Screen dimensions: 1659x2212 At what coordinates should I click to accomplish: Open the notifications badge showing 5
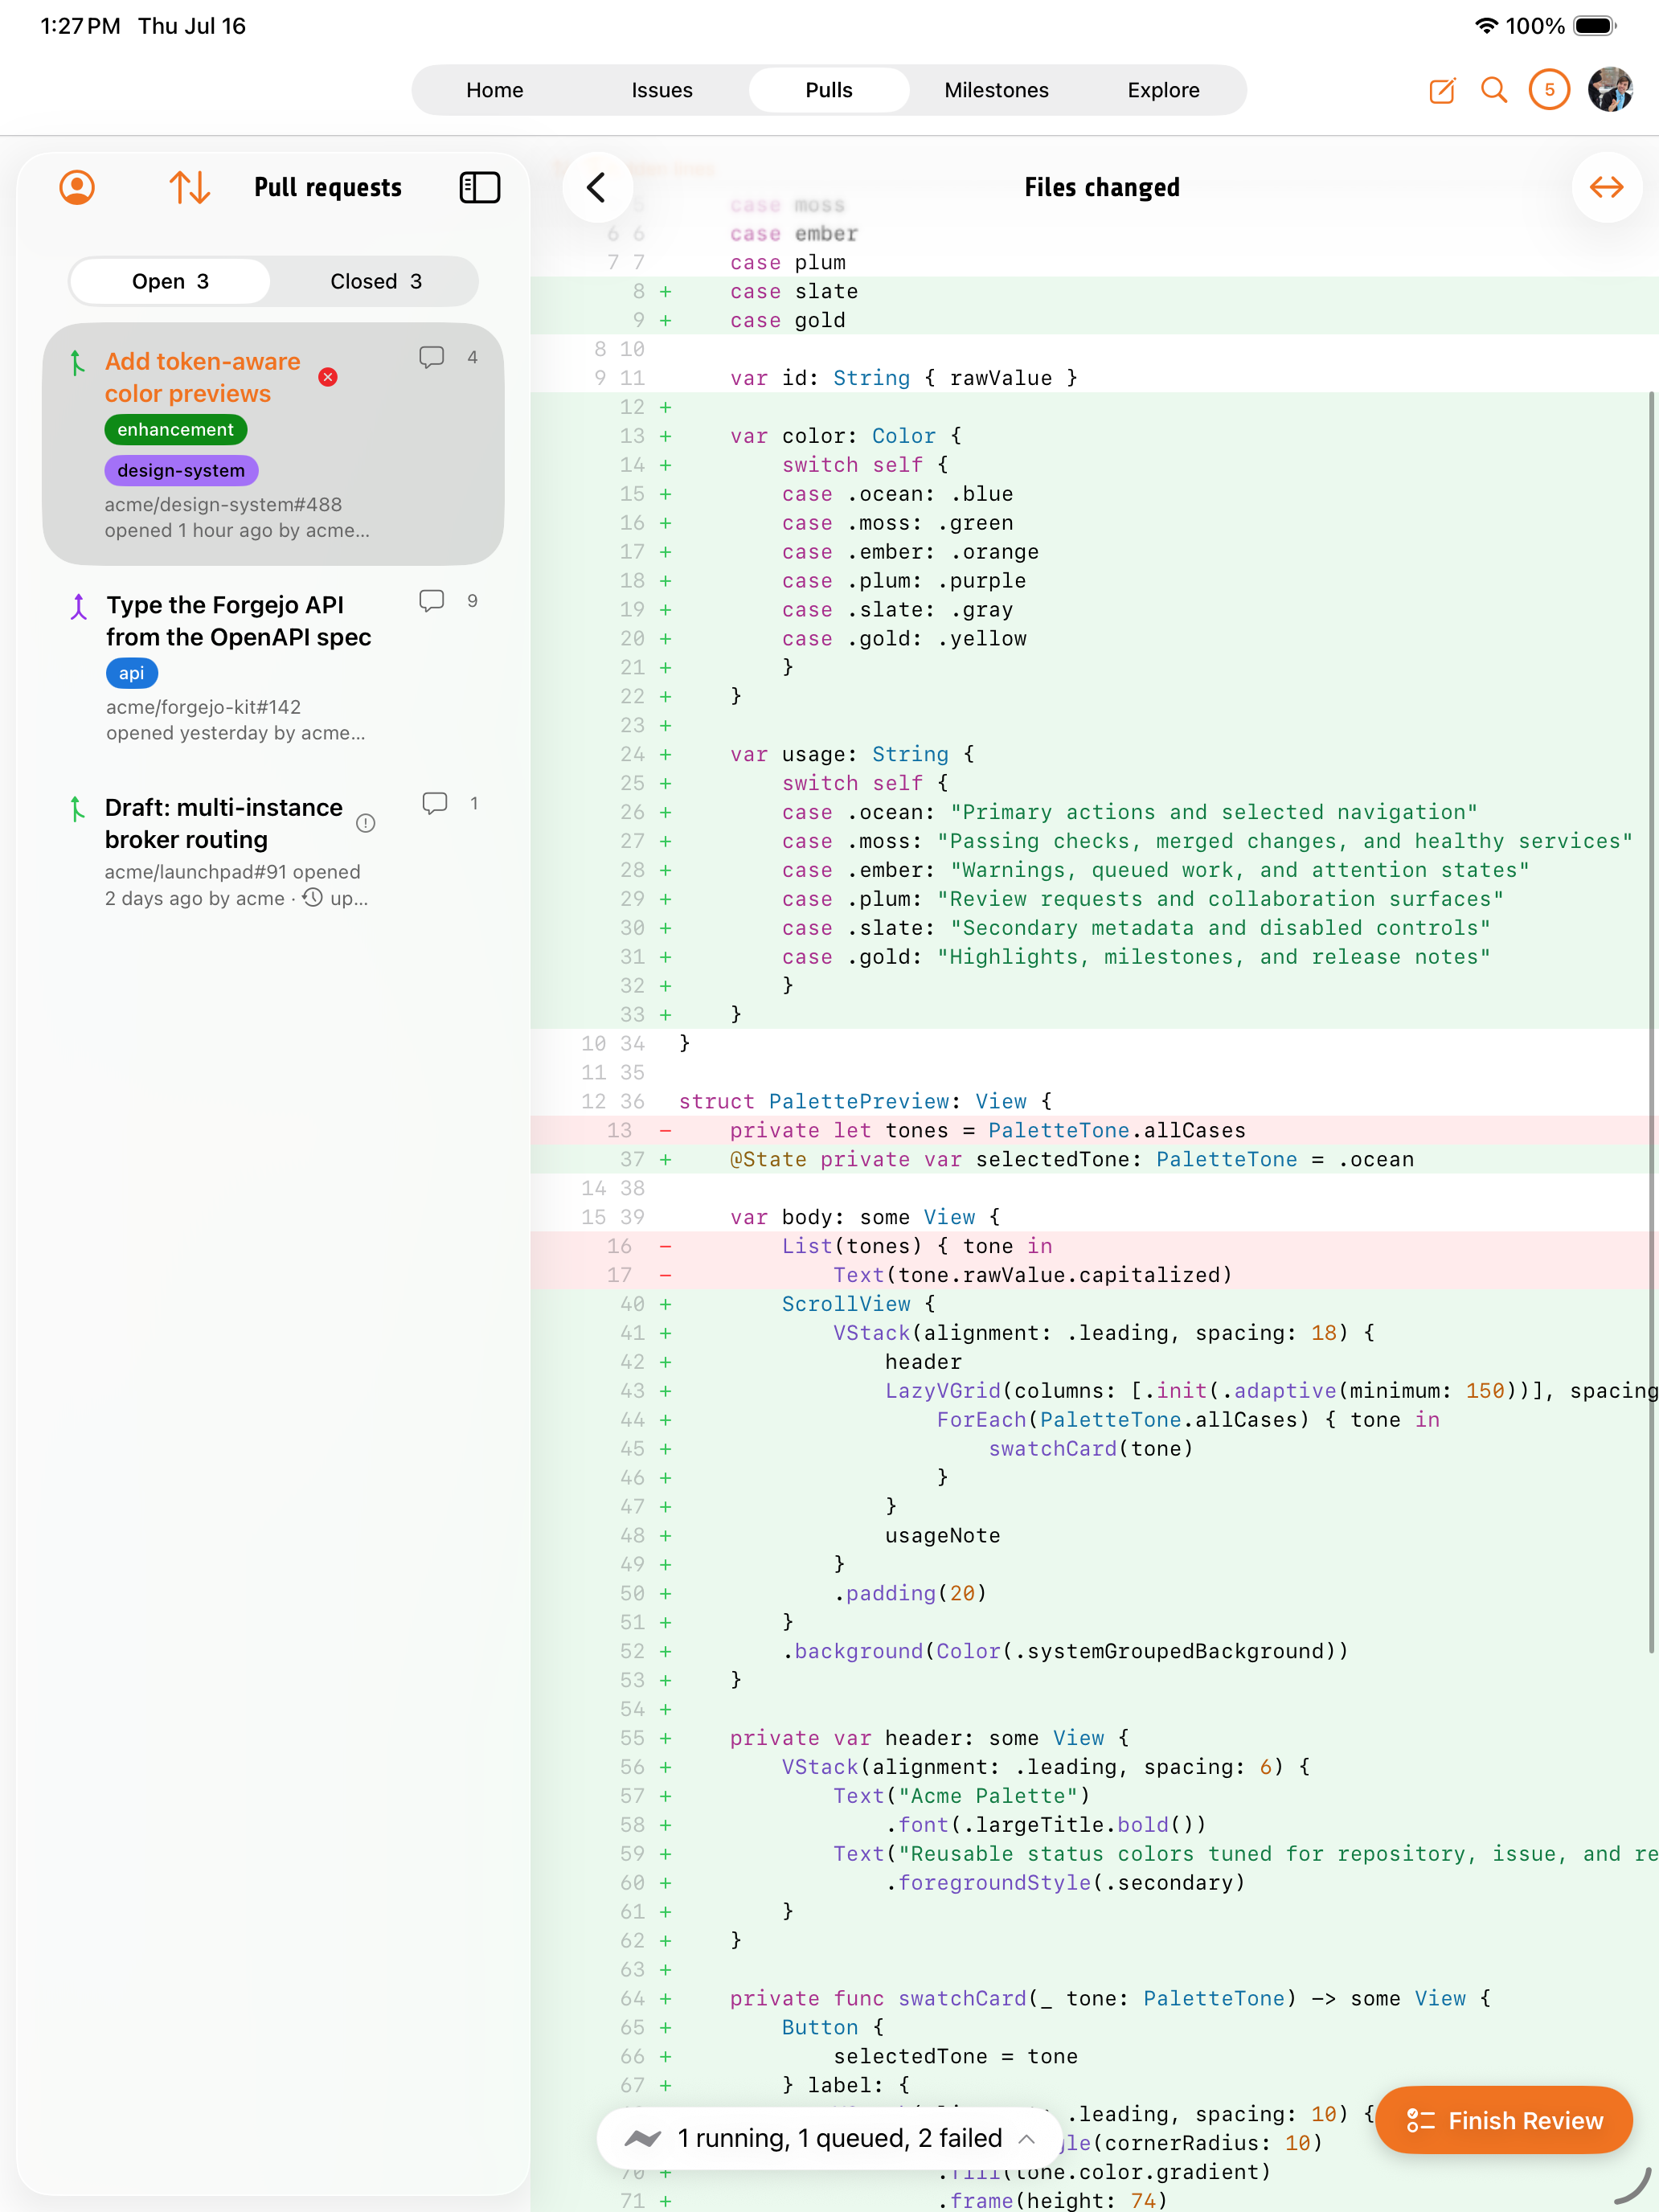[x=1549, y=90]
